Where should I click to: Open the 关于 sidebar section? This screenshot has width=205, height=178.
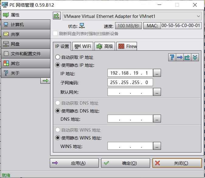pos(26,73)
